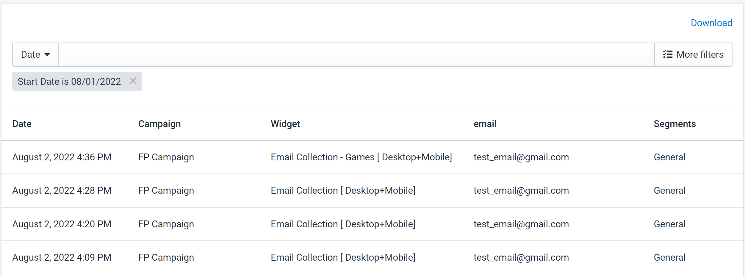Click the Widget column header
Screen dimensions: 745x277
click(285, 124)
